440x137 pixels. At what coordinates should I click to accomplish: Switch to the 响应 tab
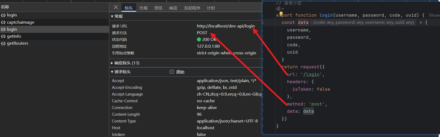point(173,8)
